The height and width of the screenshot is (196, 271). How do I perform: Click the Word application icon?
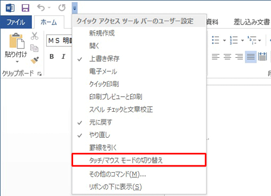tap(10, 8)
